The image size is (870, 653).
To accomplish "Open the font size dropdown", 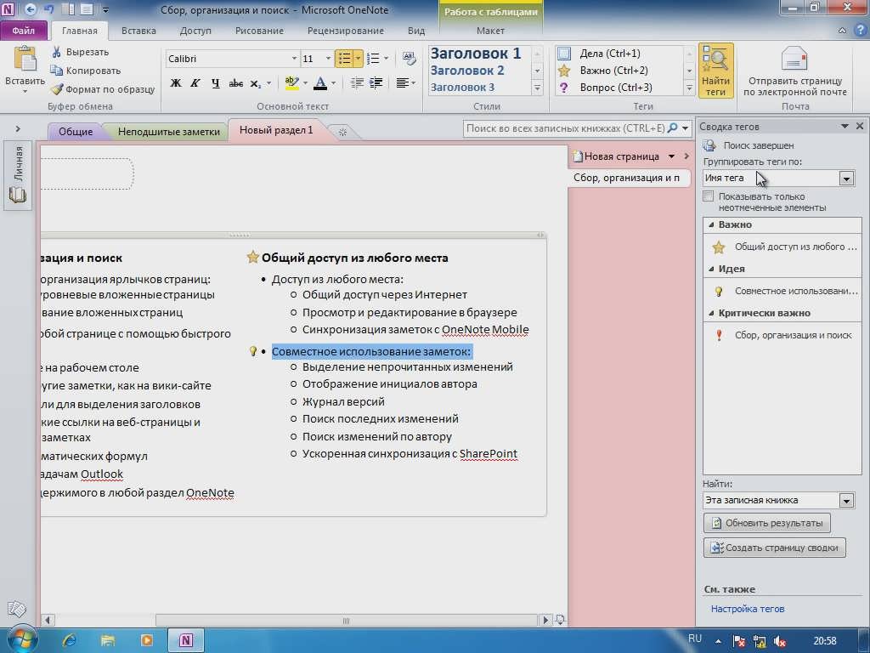I will coord(328,59).
